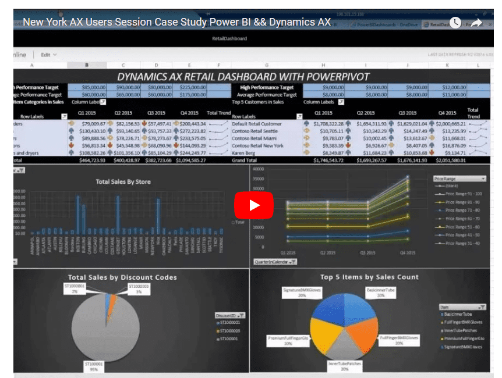Click the down arrow icon beside $57,497.41

click(x=144, y=123)
